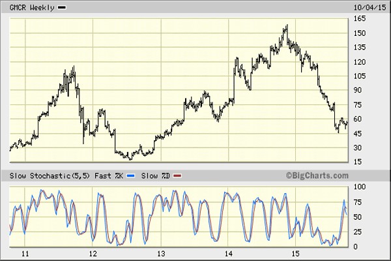
Task: Click the 165 price axis label
Action: [360, 18]
